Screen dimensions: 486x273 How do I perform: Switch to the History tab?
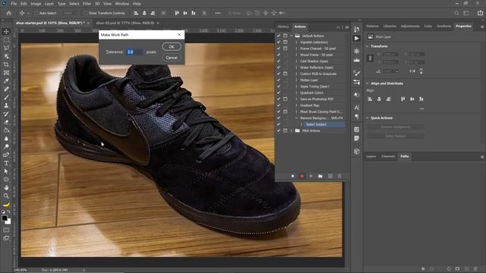[x=283, y=27]
